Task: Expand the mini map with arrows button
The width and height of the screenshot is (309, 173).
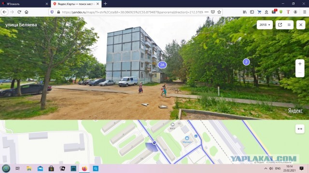Action: 300,129
